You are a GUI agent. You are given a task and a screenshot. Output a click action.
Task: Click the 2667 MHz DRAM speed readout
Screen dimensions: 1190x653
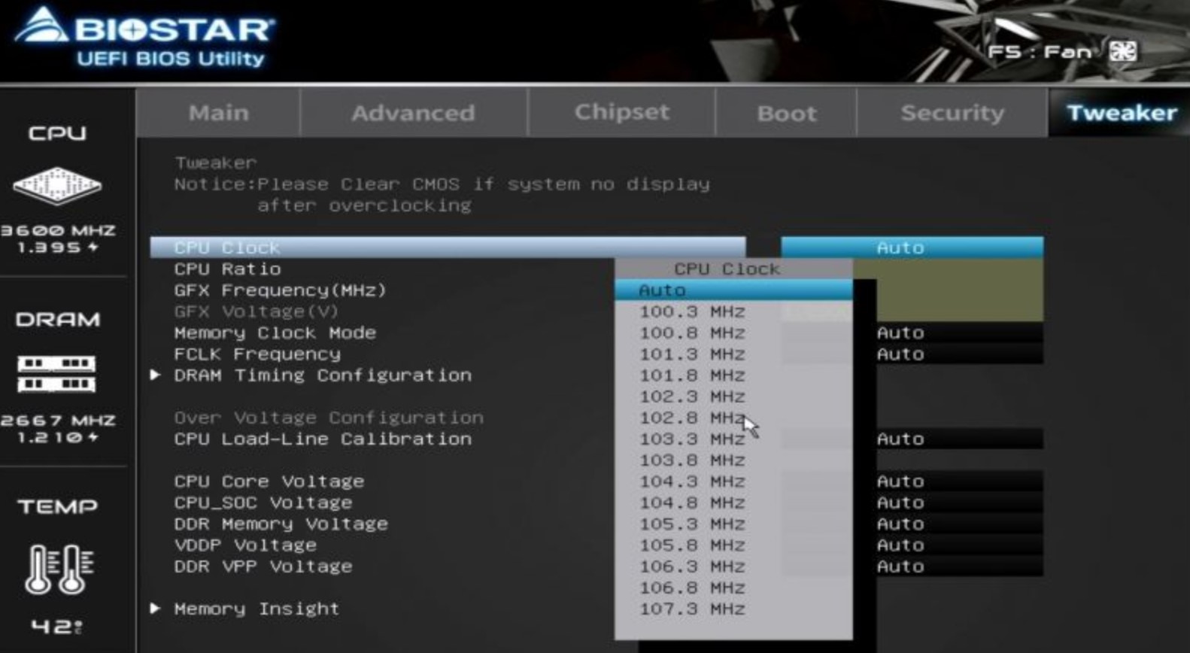(x=58, y=420)
